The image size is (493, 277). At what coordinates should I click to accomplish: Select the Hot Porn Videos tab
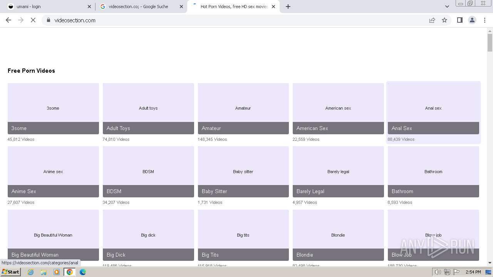[x=233, y=7]
